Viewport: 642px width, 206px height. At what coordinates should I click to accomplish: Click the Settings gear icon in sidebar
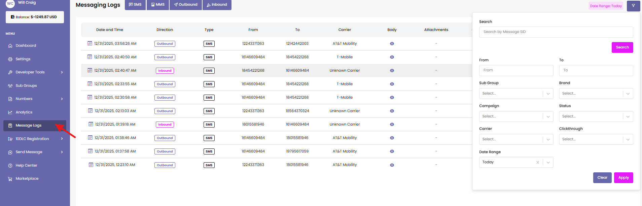10,59
